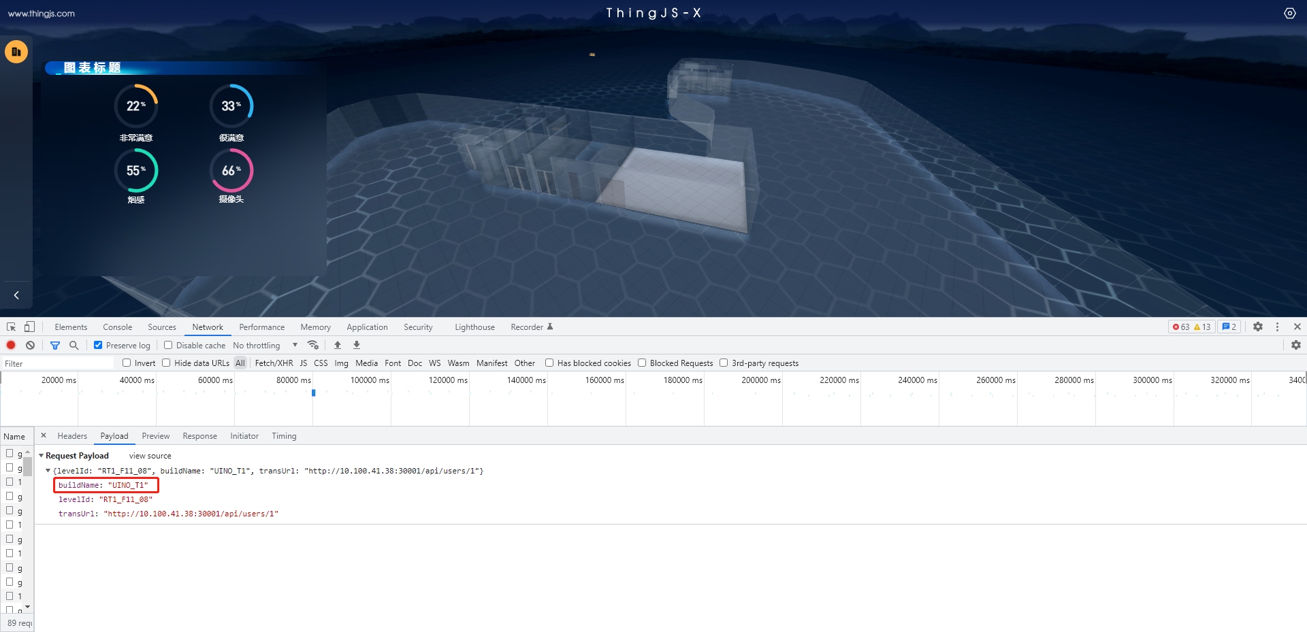Check the Hide data URLs option

tap(166, 363)
